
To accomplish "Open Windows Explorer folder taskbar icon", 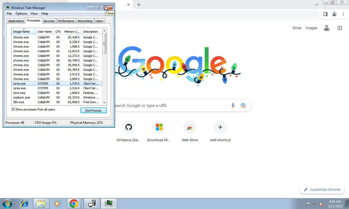I will 41,204.
